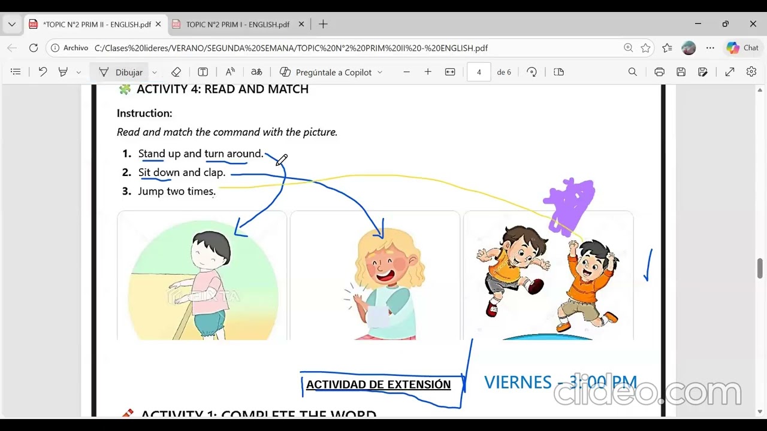
Task: Print the PDF document
Action: [659, 72]
